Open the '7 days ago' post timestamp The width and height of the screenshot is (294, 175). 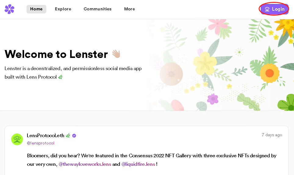click(272, 135)
